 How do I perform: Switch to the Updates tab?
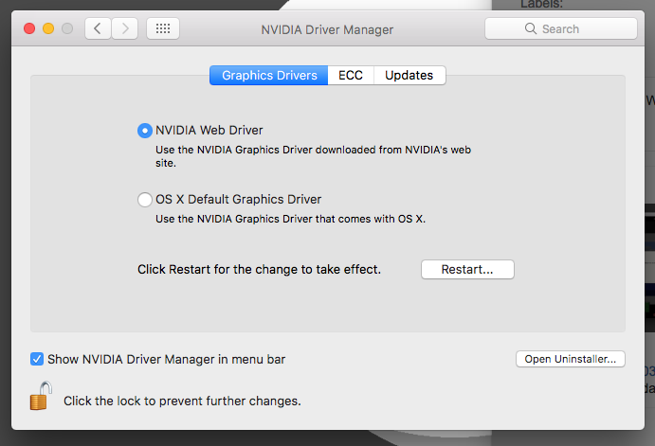point(409,76)
